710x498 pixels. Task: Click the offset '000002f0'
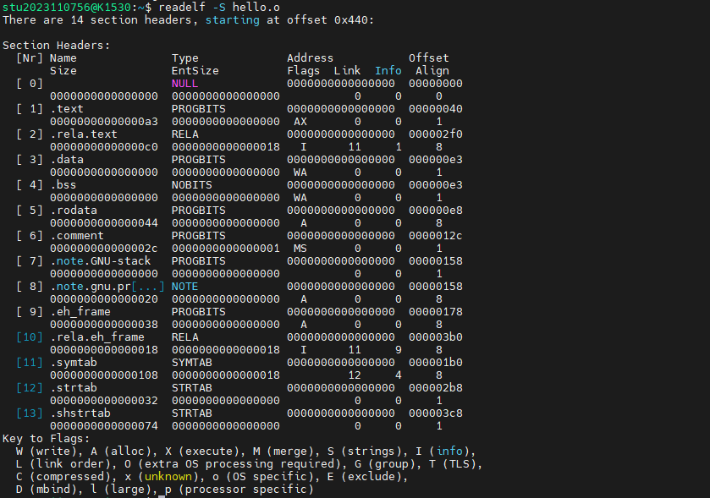click(x=436, y=134)
